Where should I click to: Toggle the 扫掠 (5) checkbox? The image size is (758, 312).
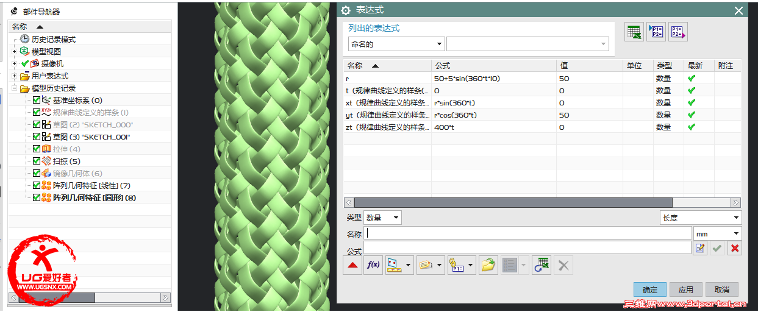tap(37, 161)
